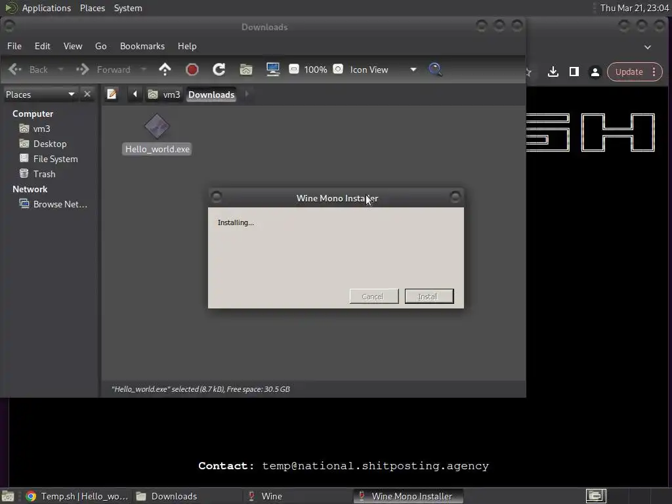Close the Places sidebar pane
Image resolution: width=672 pixels, height=504 pixels.
tap(87, 94)
